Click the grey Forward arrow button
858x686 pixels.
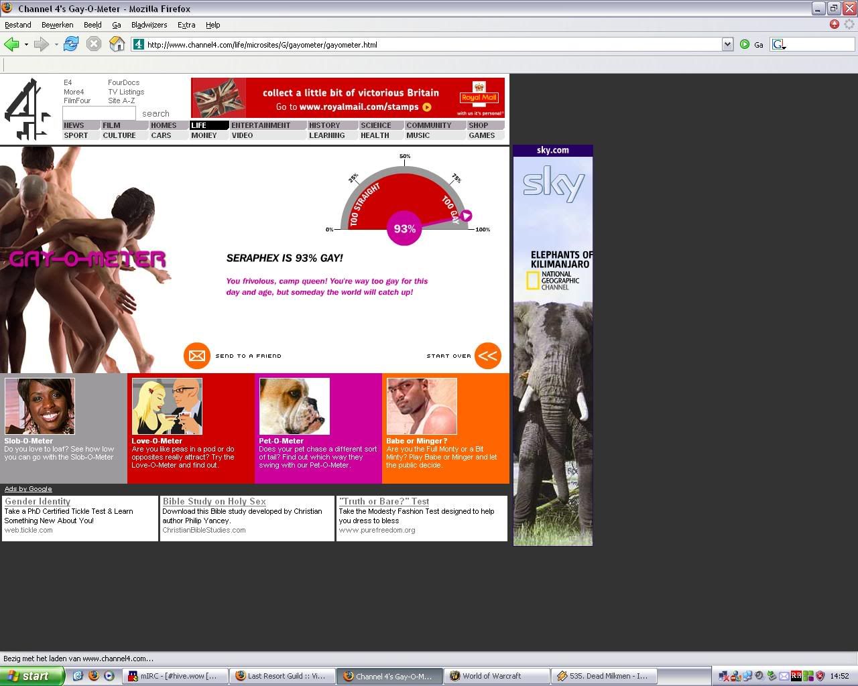[x=42, y=44]
